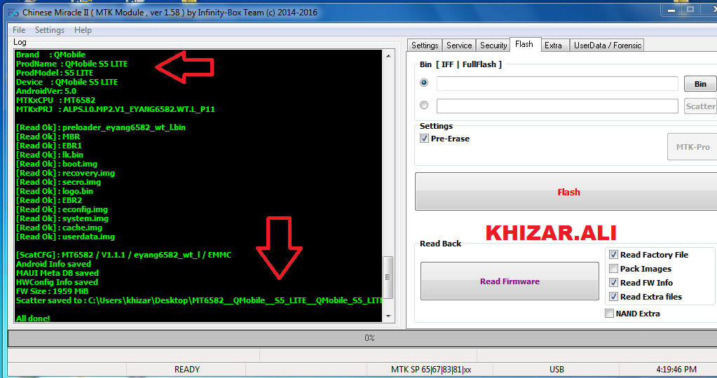Screen dimensions: 717x378
Task: Click the 'FW Size : 1959 MiB' log line
Action: tap(52, 291)
